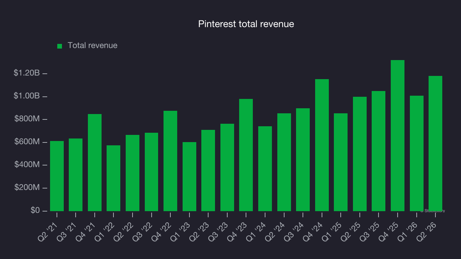Select the Q1 '22 revenue bar
The width and height of the screenshot is (461, 259).
tap(113, 178)
